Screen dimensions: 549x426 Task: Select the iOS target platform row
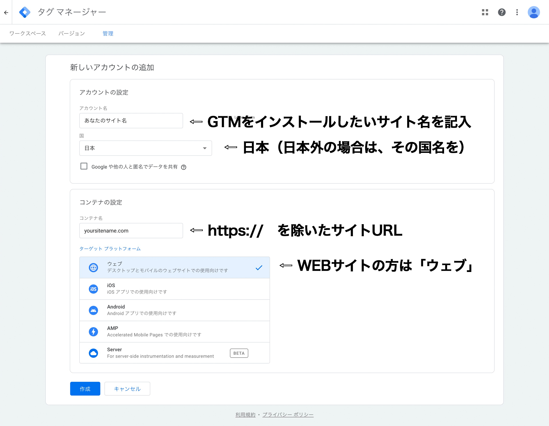(175, 289)
